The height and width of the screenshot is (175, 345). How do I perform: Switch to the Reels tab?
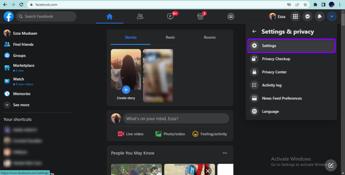coord(170,37)
